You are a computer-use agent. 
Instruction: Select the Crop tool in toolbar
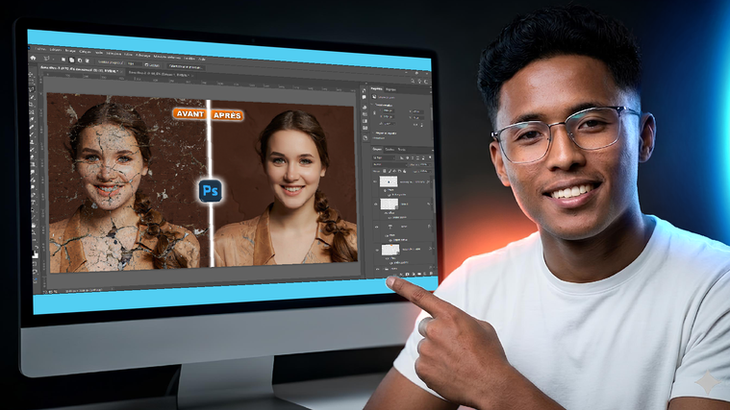[32, 105]
